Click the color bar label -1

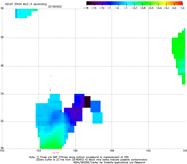point(126,8)
